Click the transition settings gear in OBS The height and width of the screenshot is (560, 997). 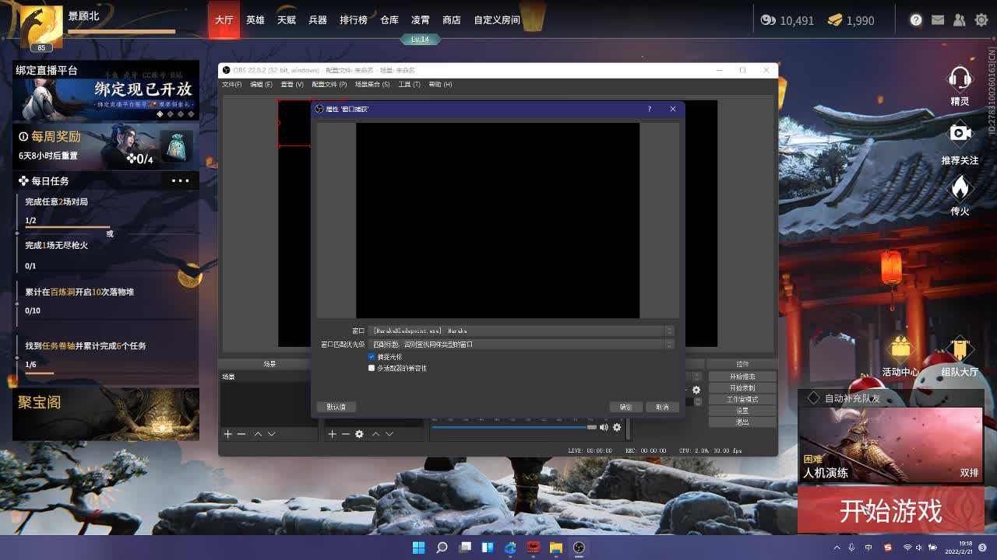coord(696,390)
